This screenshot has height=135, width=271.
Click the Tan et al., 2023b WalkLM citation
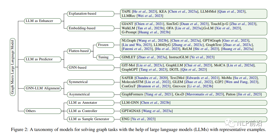(150, 28)
